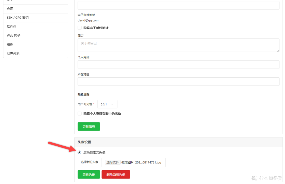
Task: Open the 用户可见性 dropdown showing 公开
Action: [107, 104]
